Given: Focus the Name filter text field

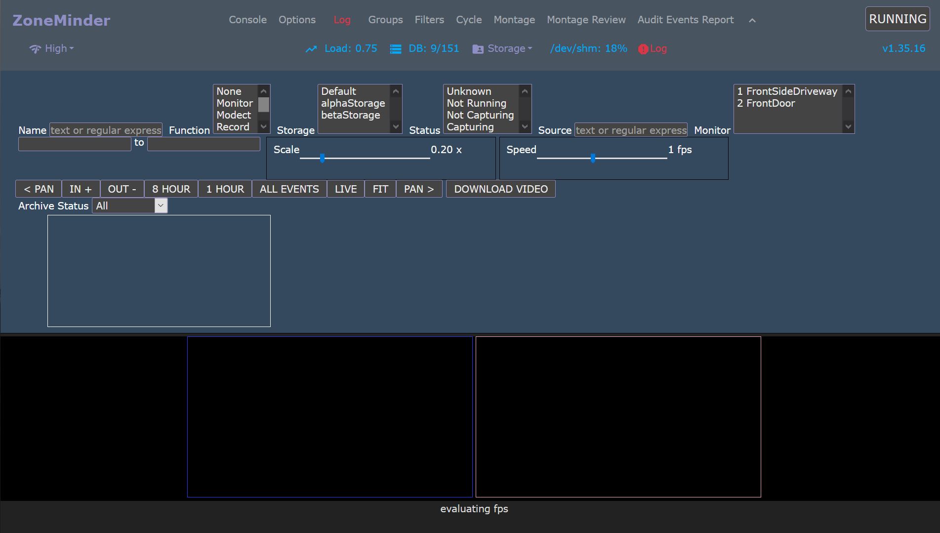Looking at the screenshot, I should [x=106, y=130].
